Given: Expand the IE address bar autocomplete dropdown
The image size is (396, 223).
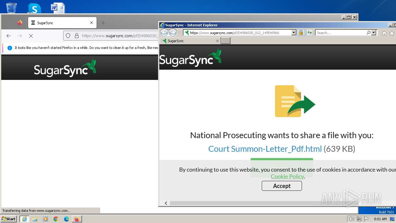Looking at the screenshot, I should click(294, 33).
